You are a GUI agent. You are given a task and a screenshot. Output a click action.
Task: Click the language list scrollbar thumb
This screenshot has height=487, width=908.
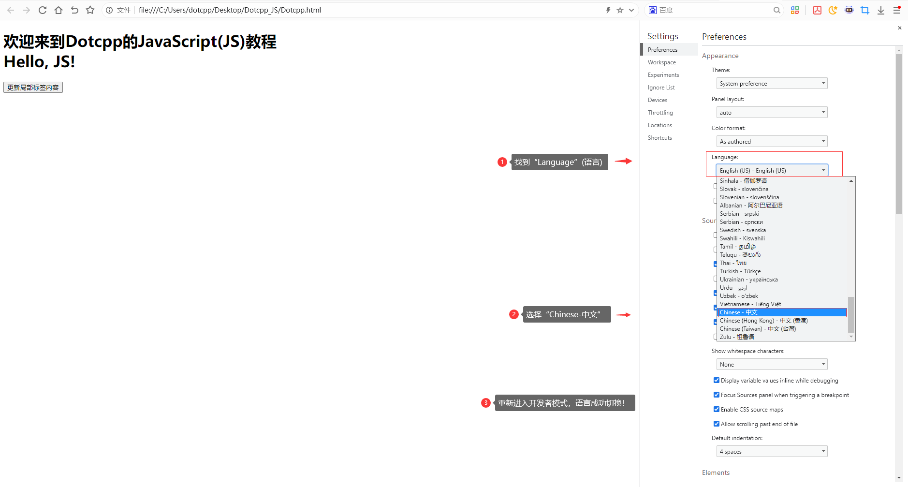click(x=851, y=314)
